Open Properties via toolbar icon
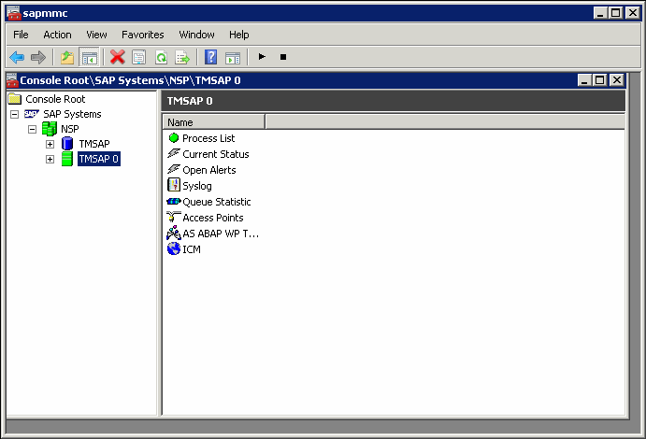 click(139, 57)
